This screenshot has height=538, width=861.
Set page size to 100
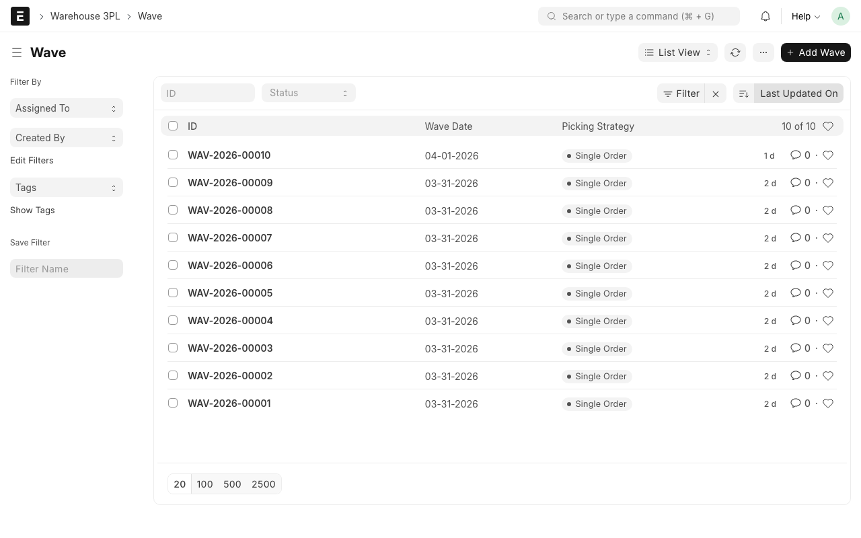click(204, 484)
